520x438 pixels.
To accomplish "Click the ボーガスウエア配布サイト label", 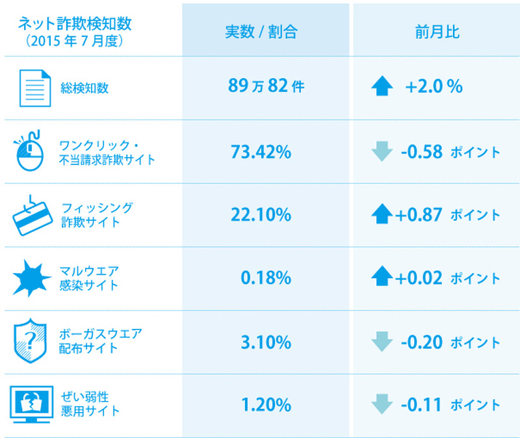I will [100, 342].
